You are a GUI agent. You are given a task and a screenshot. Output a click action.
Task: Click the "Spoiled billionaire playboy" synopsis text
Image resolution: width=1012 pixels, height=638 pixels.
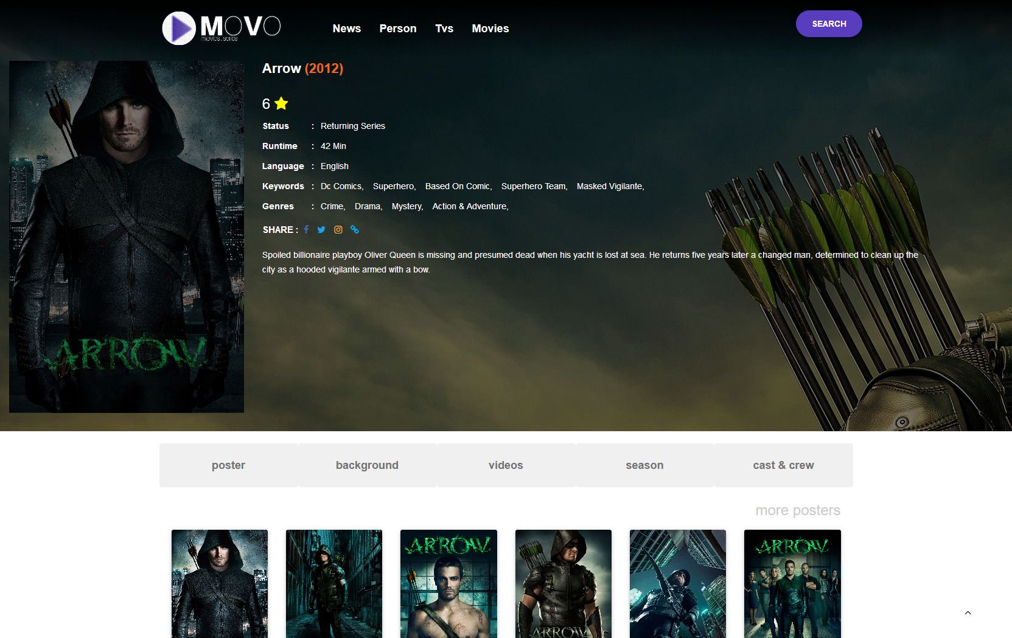(590, 262)
